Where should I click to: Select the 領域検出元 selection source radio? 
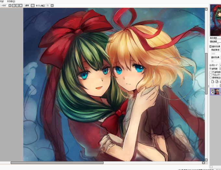tap(211, 78)
